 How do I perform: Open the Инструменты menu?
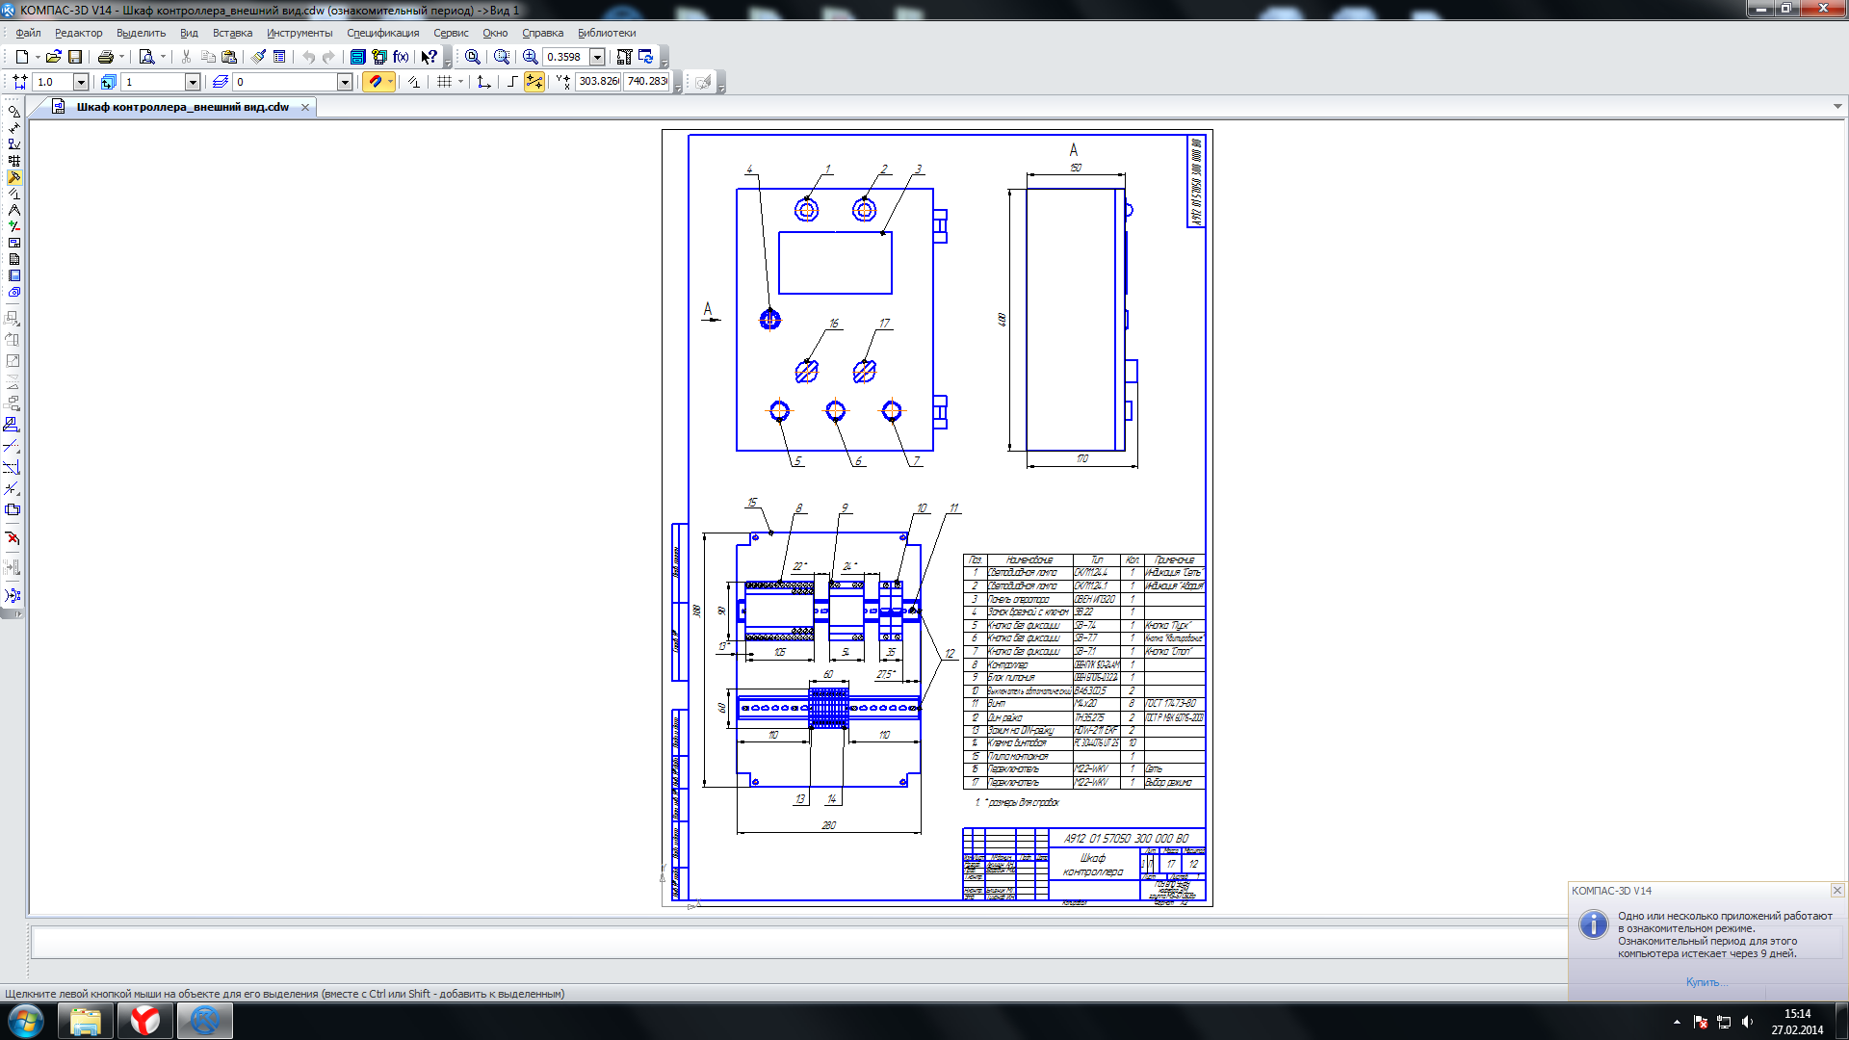click(299, 33)
